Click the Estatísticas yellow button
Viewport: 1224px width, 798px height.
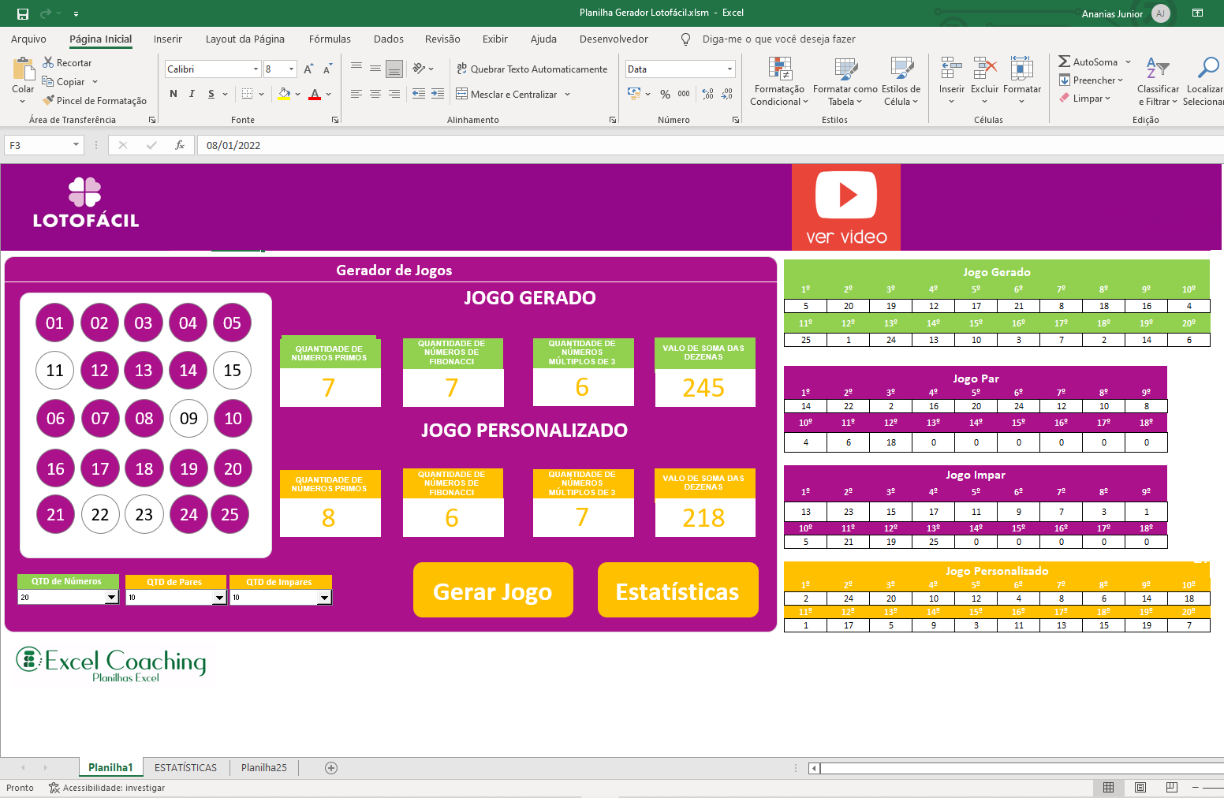coord(677,590)
